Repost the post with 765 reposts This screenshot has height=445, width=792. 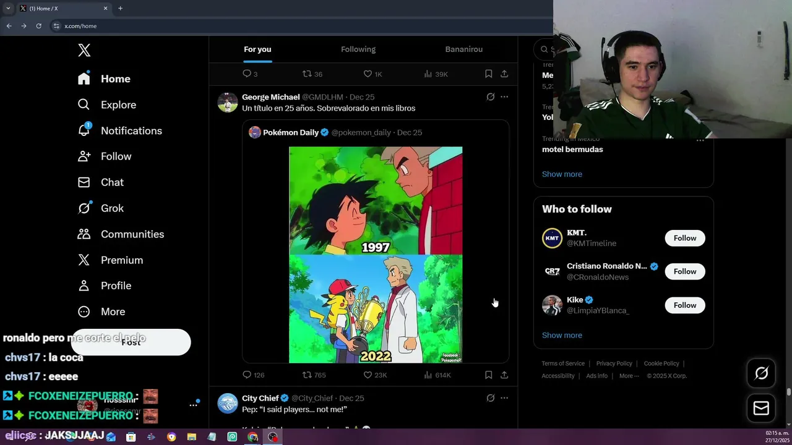coord(314,375)
